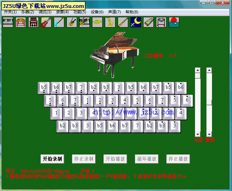Open the 开关(1) menu
Screen dimensions: 232x191
point(10,12)
